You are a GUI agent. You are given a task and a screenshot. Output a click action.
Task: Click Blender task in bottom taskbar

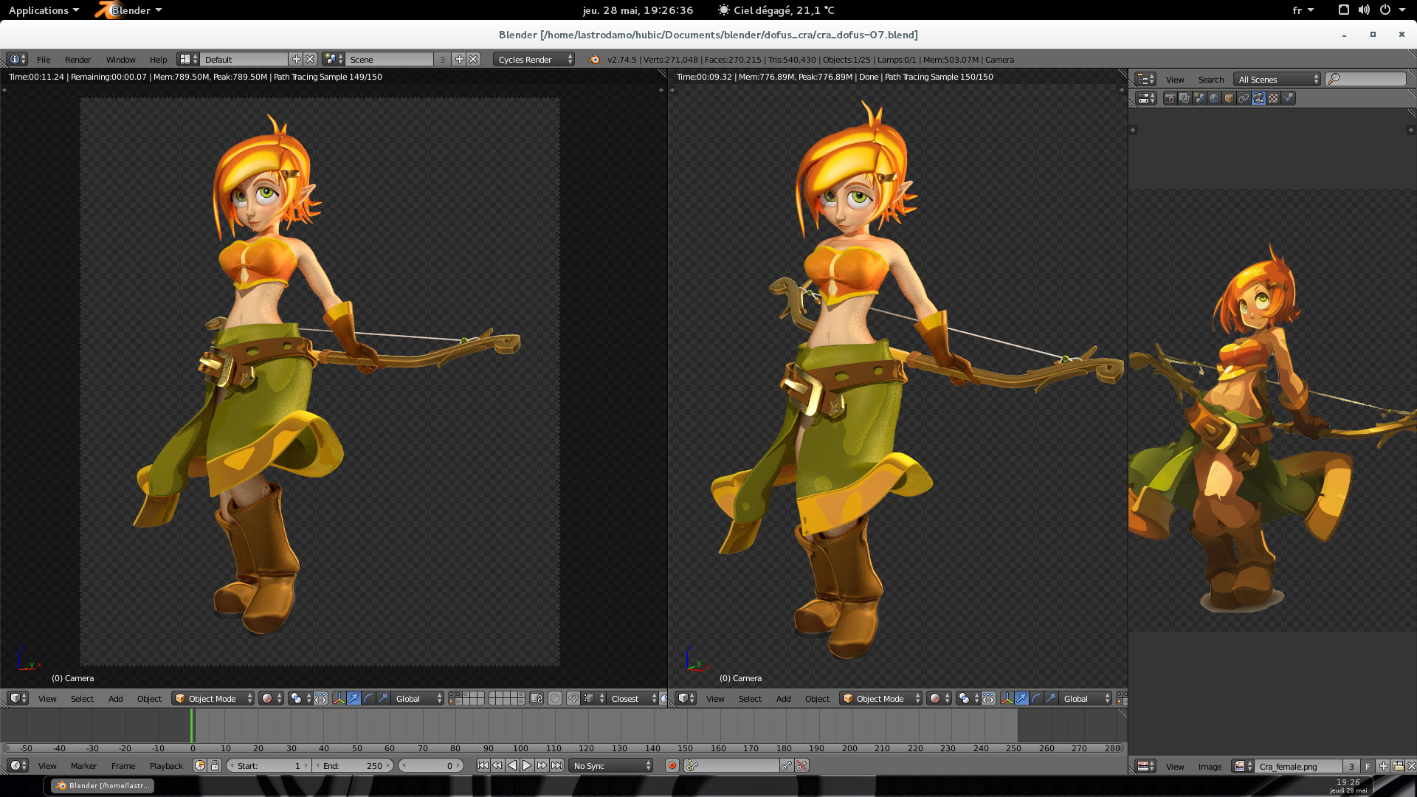[103, 786]
